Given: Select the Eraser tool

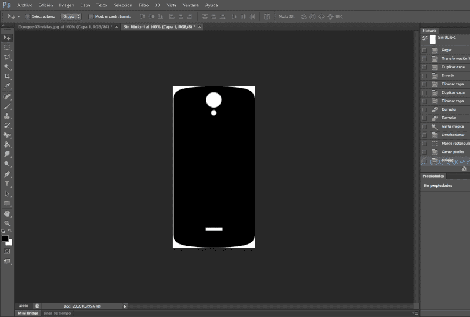Looking at the screenshot, I should pyautogui.click(x=7, y=135).
